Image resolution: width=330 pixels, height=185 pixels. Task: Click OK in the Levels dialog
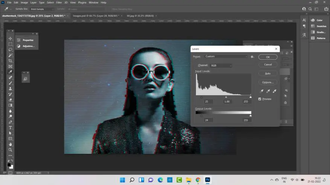pos(268,57)
